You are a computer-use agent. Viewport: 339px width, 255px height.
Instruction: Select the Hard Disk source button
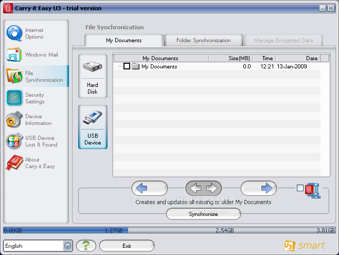93,76
